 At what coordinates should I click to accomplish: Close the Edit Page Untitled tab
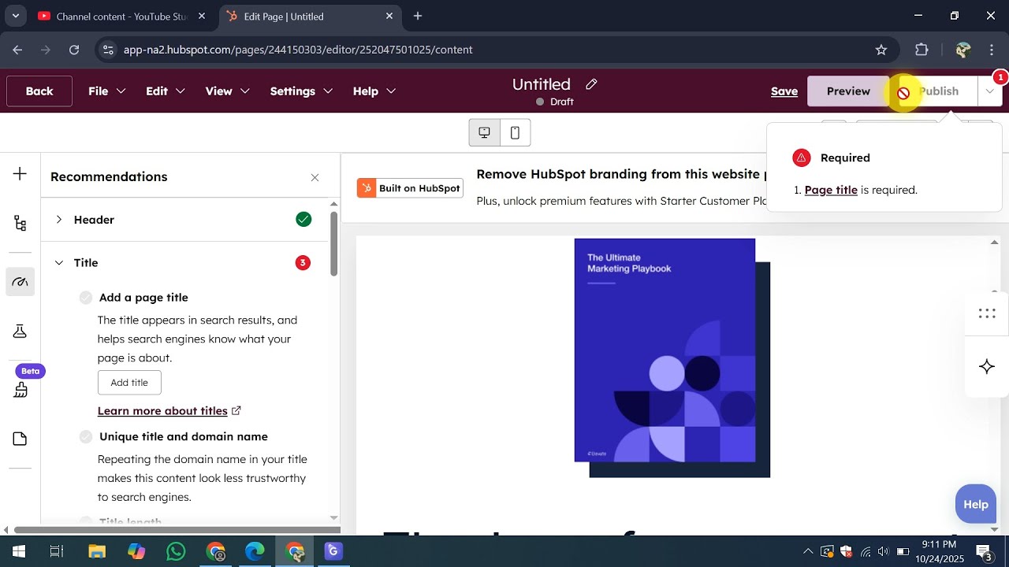(389, 16)
